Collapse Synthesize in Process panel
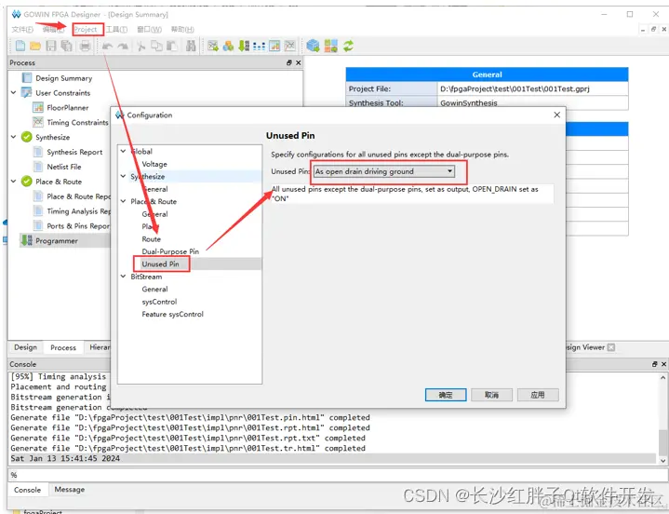The width and height of the screenshot is (669, 514). click(13, 137)
